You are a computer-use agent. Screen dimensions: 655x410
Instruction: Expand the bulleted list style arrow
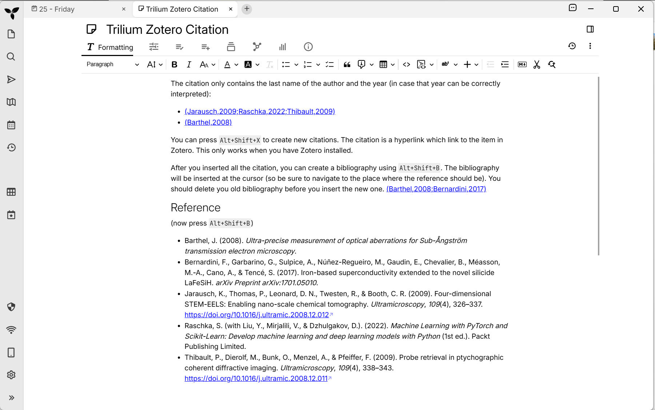click(x=296, y=65)
